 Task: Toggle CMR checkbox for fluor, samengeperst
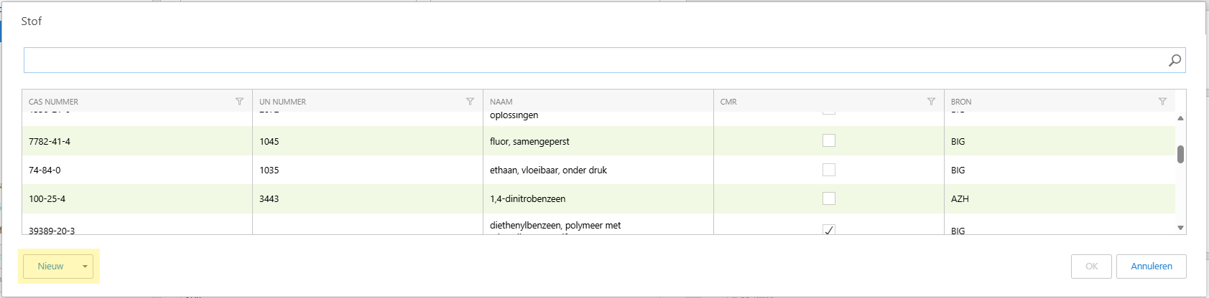click(828, 141)
